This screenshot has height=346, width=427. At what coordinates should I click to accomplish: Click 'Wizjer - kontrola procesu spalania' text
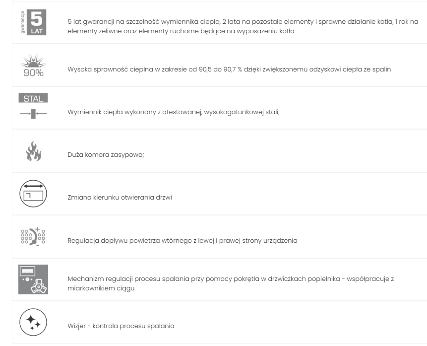pyautogui.click(x=121, y=326)
